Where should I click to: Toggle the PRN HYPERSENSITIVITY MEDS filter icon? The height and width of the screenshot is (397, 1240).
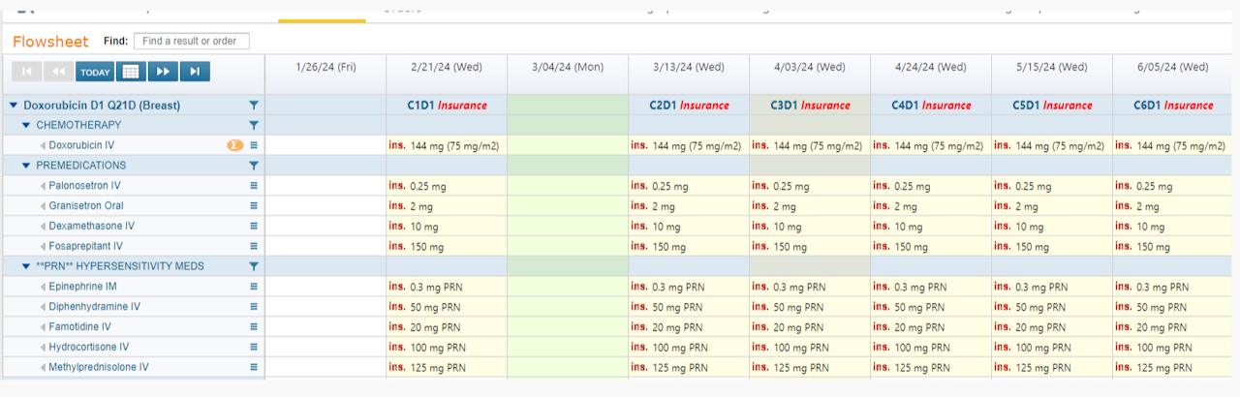254,266
